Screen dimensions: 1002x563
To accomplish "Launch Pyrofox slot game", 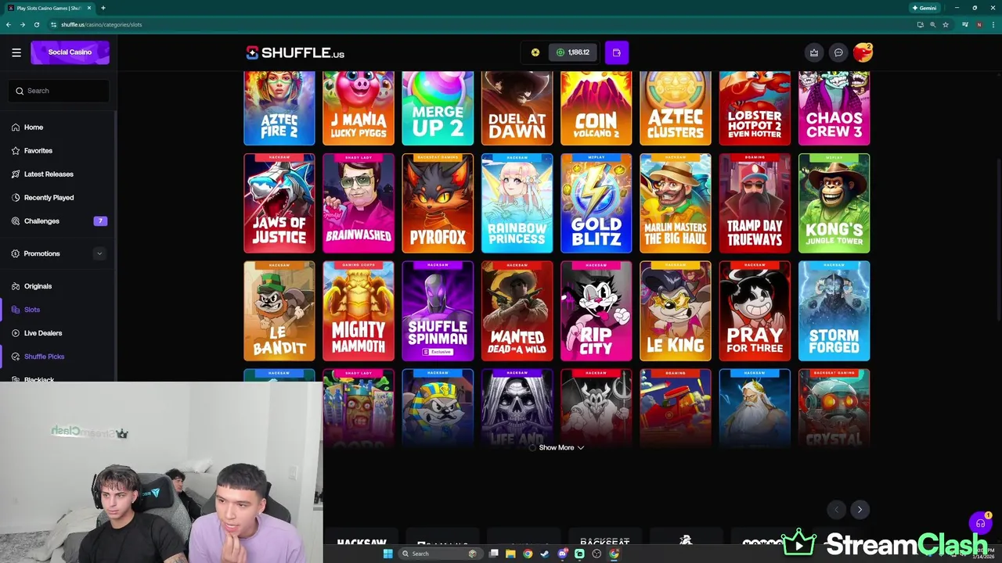I will (x=438, y=203).
